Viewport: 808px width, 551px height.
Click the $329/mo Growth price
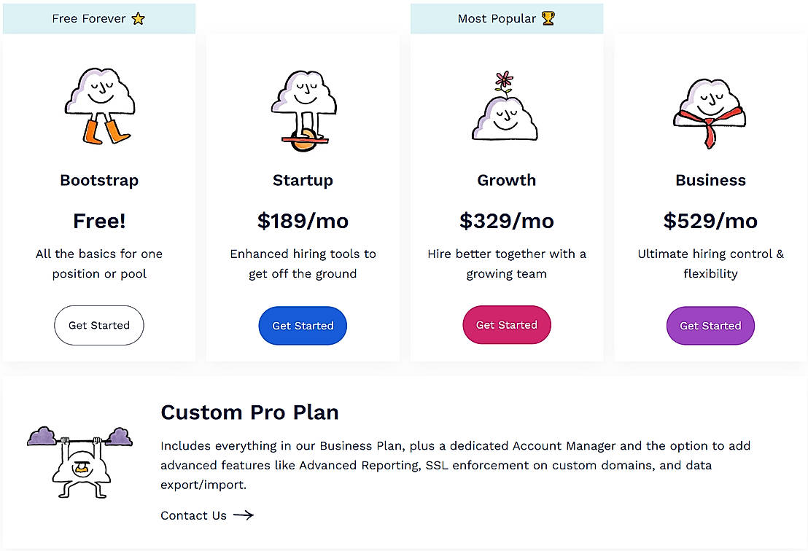click(x=507, y=221)
